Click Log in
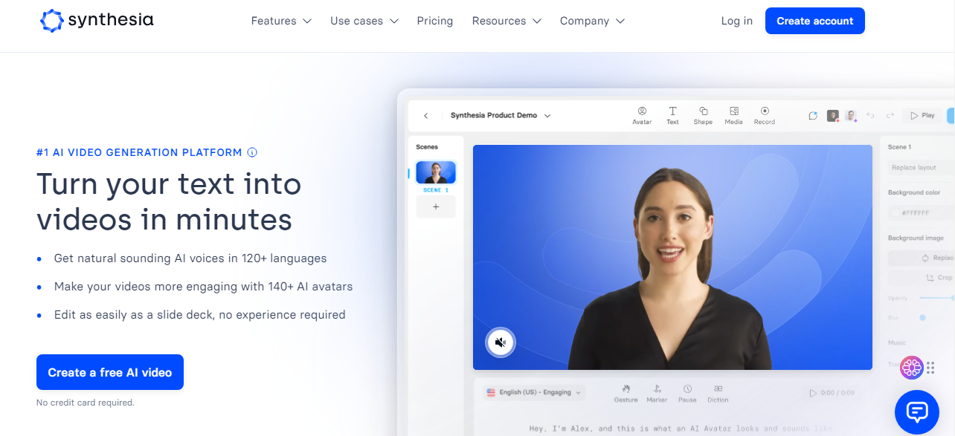Viewport: 955px width, 436px height. pyautogui.click(x=737, y=21)
